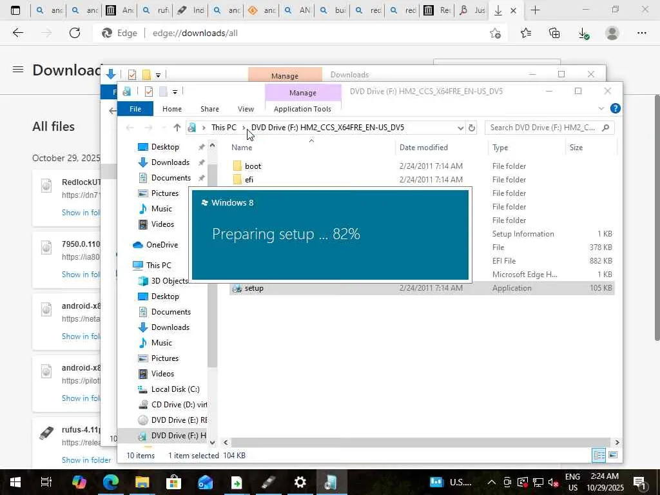Screen dimensions: 660x495
Task: Open new Edge tab with plus
Action: click(535, 10)
